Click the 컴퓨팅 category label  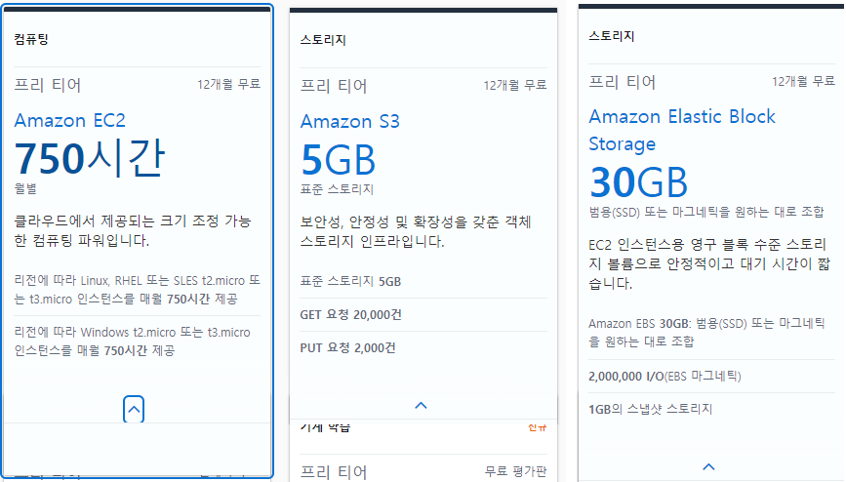31,39
